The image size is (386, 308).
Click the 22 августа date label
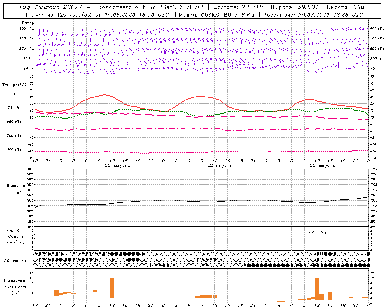pyautogui.click(x=220, y=165)
